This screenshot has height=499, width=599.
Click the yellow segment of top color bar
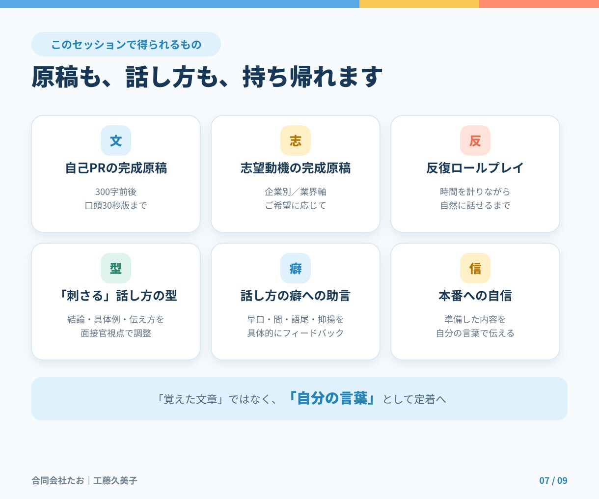pyautogui.click(x=419, y=3)
